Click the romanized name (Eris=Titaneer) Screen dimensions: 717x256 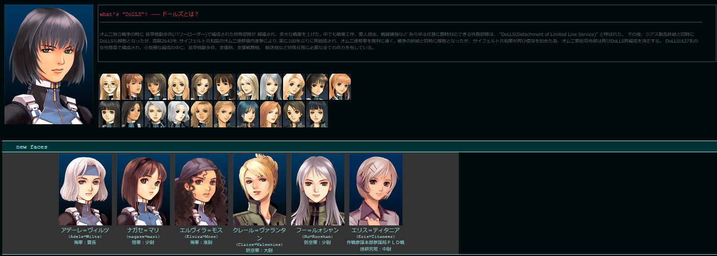pos(376,237)
